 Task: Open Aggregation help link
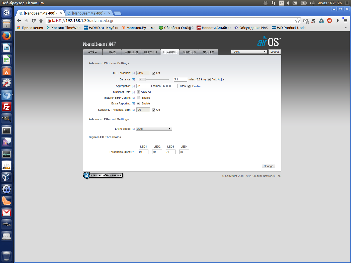[133, 86]
